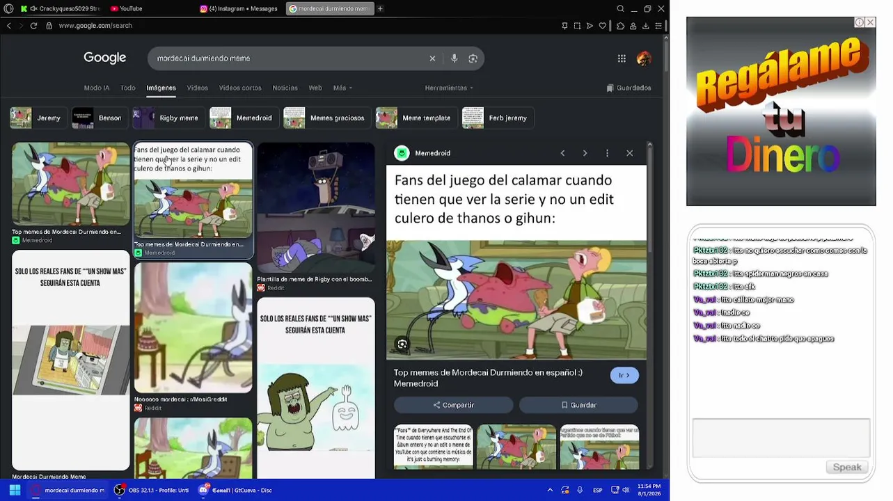Select the Modo IA search tab
The height and width of the screenshot is (501, 893).
point(97,88)
